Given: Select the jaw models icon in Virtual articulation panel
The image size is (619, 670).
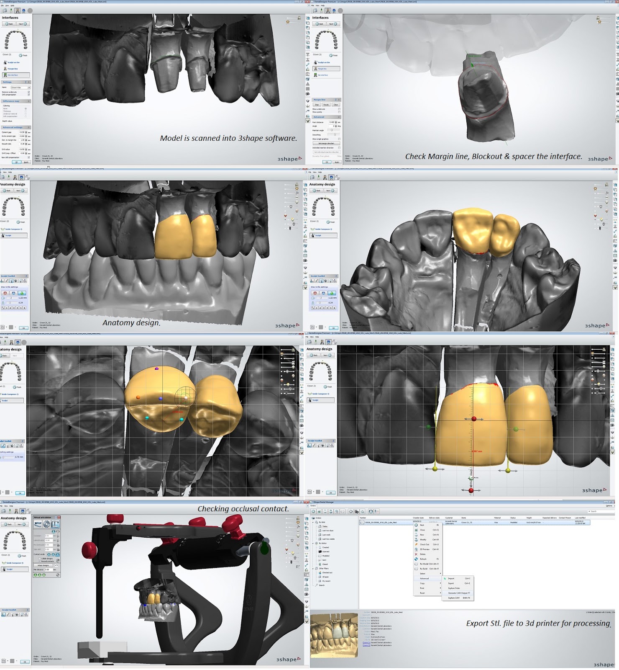Looking at the screenshot, I should [38, 524].
